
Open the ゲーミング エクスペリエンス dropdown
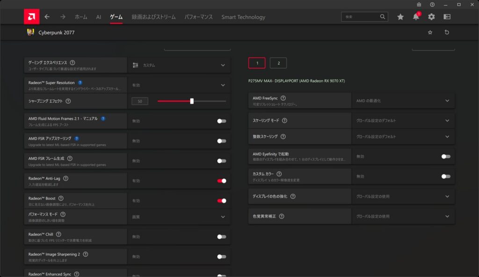pyautogui.click(x=223, y=66)
